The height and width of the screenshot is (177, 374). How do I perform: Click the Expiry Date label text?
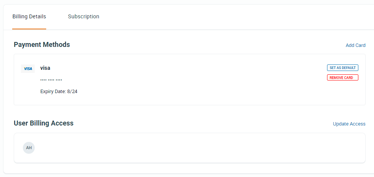[x=53, y=92]
